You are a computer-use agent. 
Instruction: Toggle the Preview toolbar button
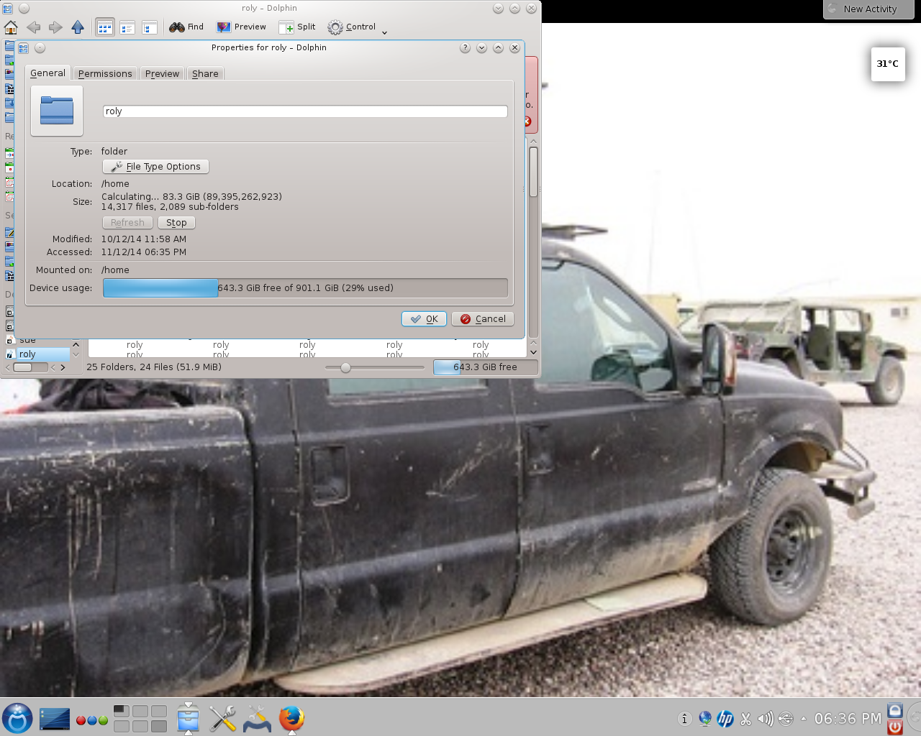point(242,27)
